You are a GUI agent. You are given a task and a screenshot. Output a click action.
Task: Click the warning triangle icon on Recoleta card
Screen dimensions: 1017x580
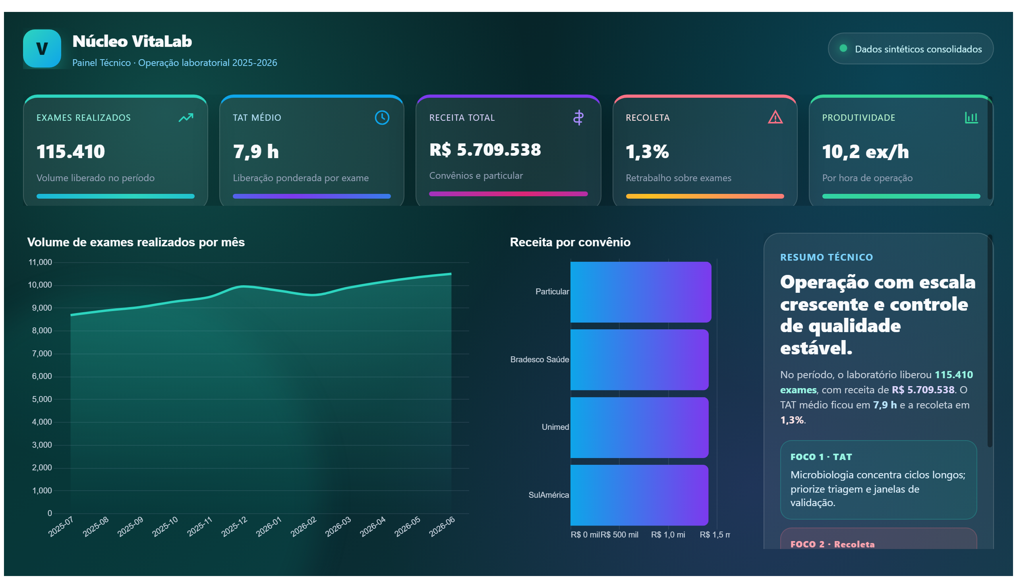[775, 118]
